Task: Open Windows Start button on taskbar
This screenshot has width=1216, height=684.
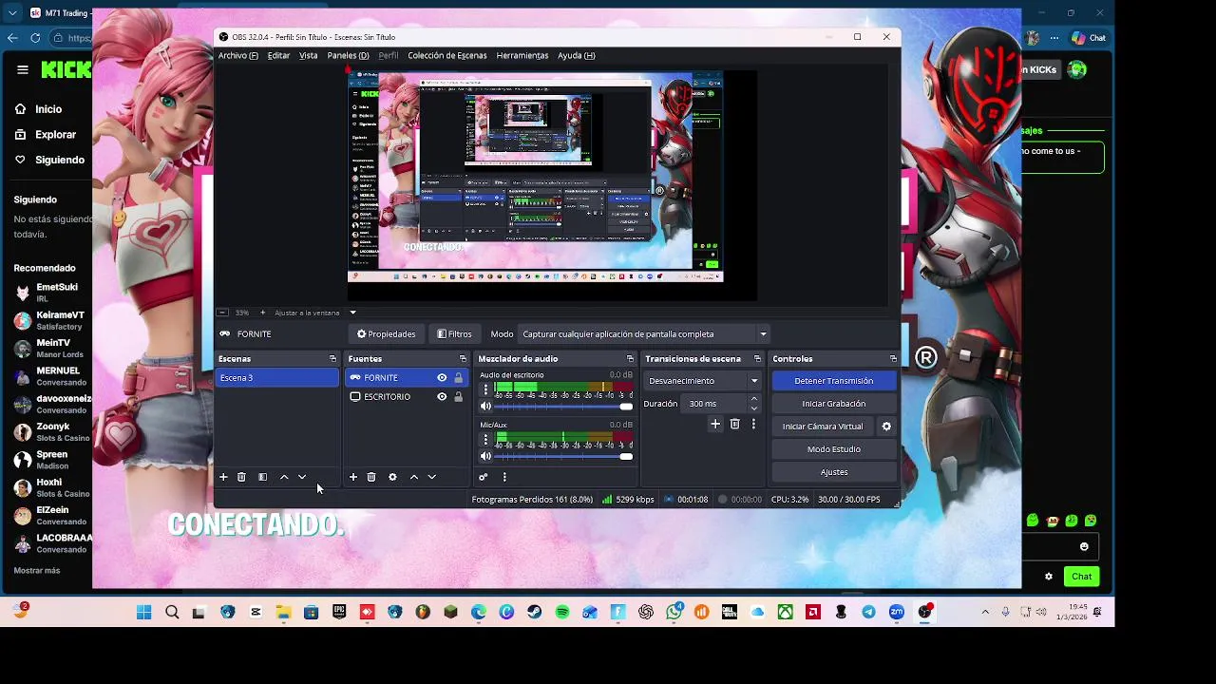Action: pyautogui.click(x=144, y=613)
